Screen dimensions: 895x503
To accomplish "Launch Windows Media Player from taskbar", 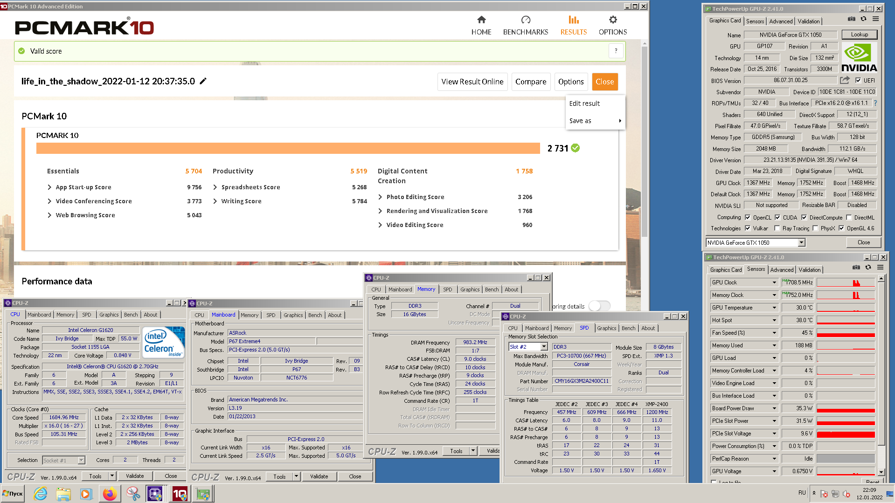I will pyautogui.click(x=86, y=493).
